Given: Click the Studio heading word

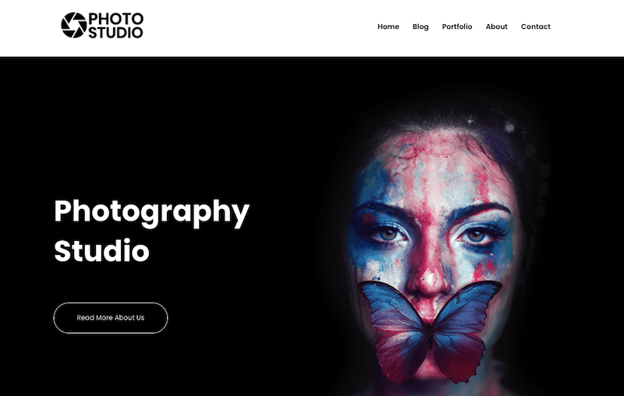Looking at the screenshot, I should click(x=101, y=250).
